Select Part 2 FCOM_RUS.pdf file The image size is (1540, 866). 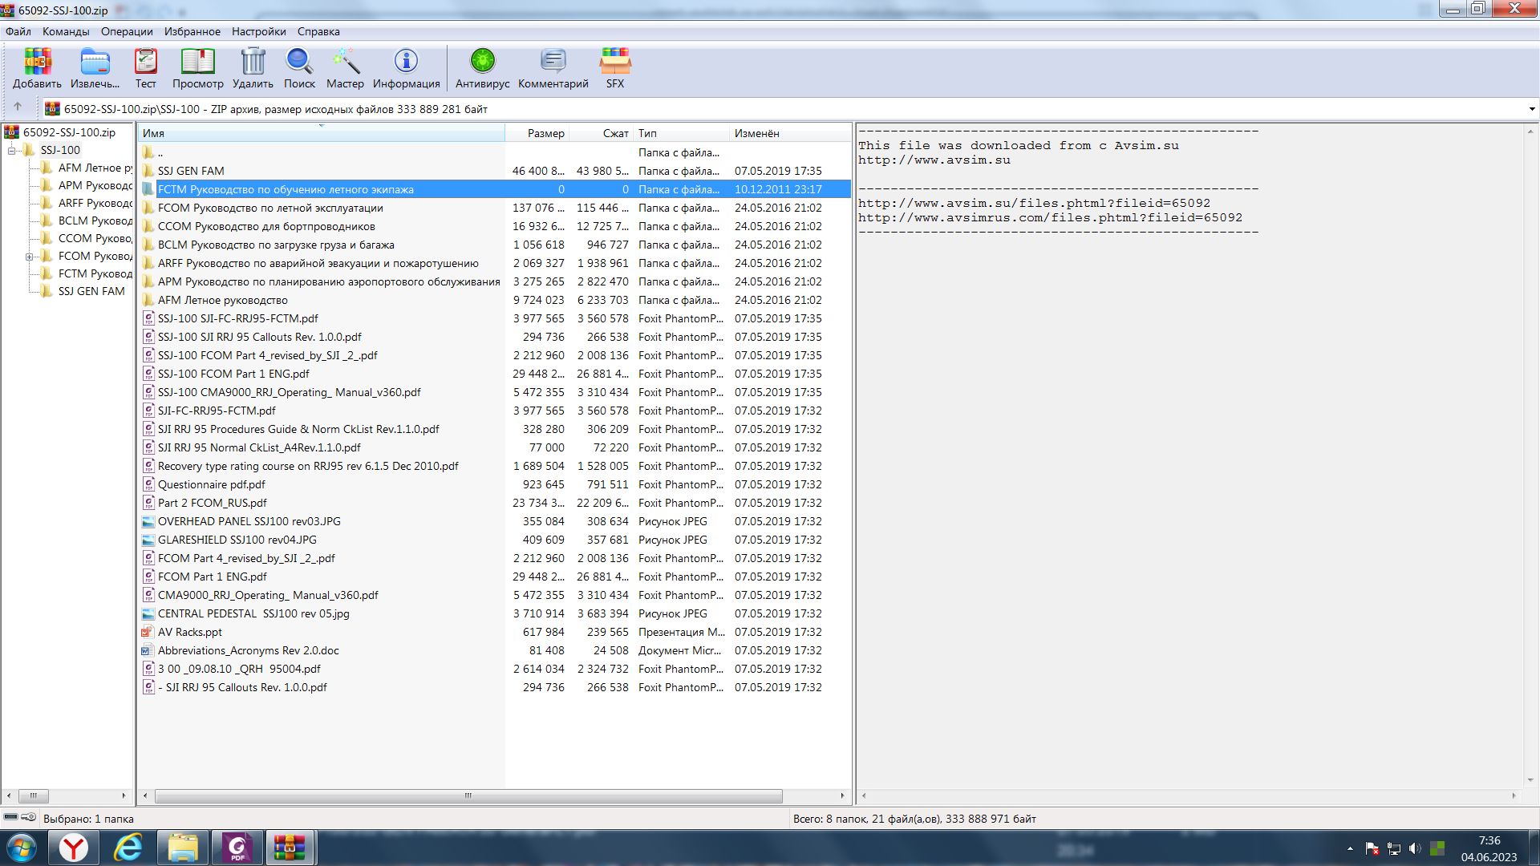pos(495,503)
